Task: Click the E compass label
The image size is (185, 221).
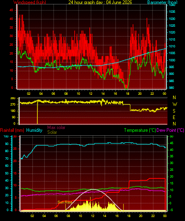Action: [x=174, y=117]
